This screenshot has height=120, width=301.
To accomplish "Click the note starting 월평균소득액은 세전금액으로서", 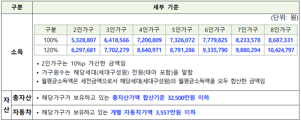I will pyautogui.click(x=153, y=82).
